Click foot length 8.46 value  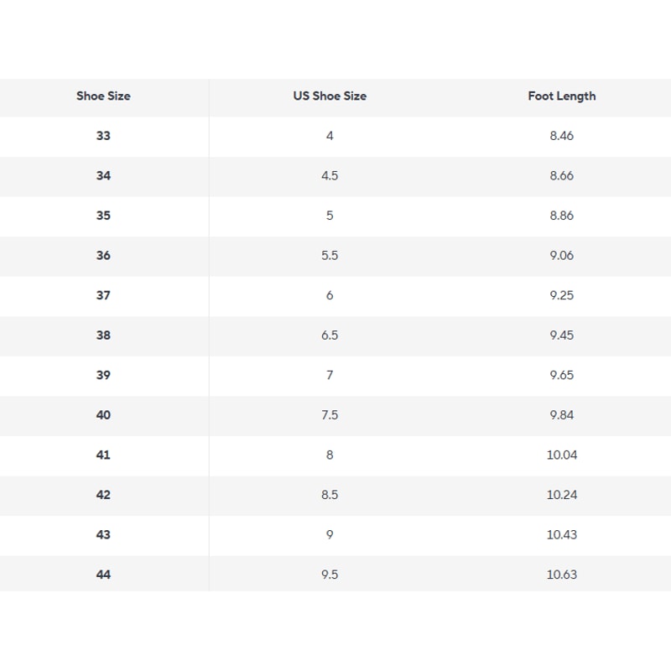tap(561, 136)
